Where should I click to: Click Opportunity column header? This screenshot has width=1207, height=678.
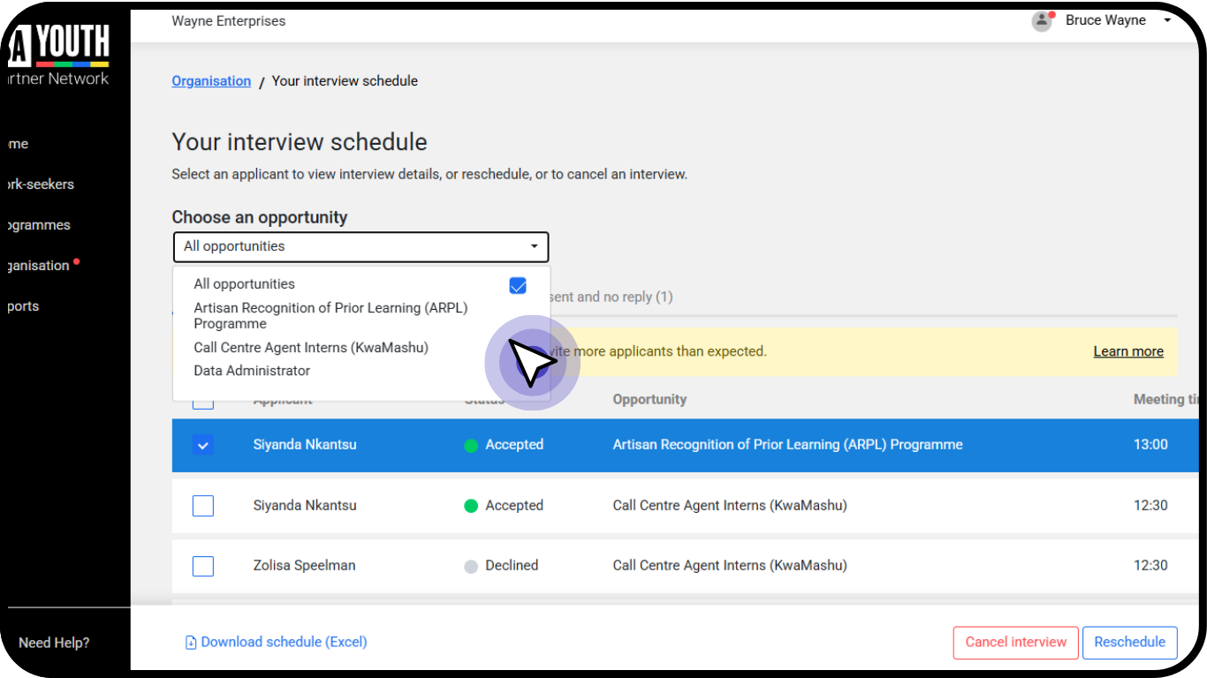(x=649, y=399)
